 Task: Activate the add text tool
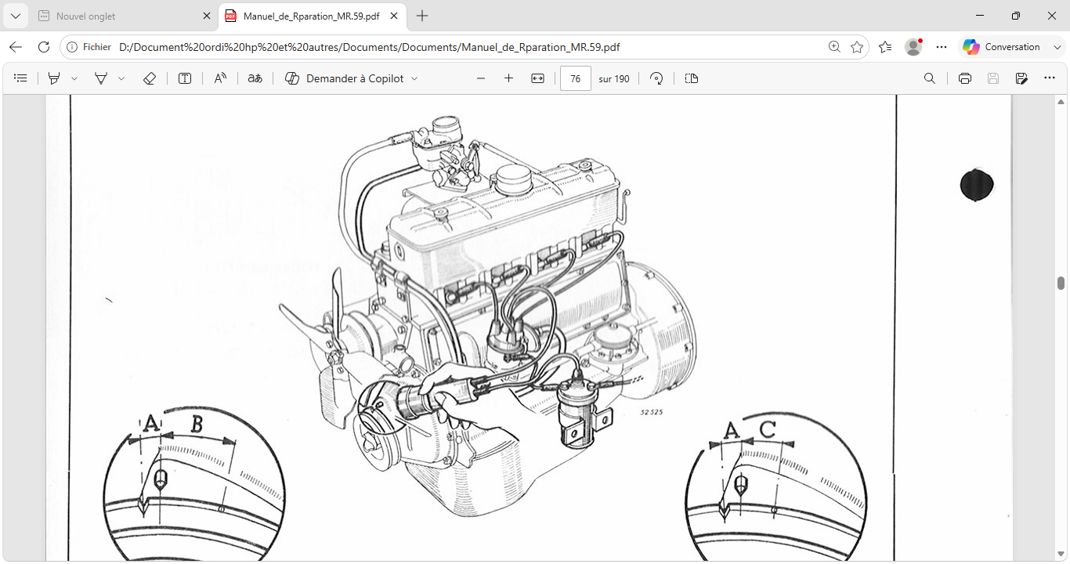tap(185, 78)
